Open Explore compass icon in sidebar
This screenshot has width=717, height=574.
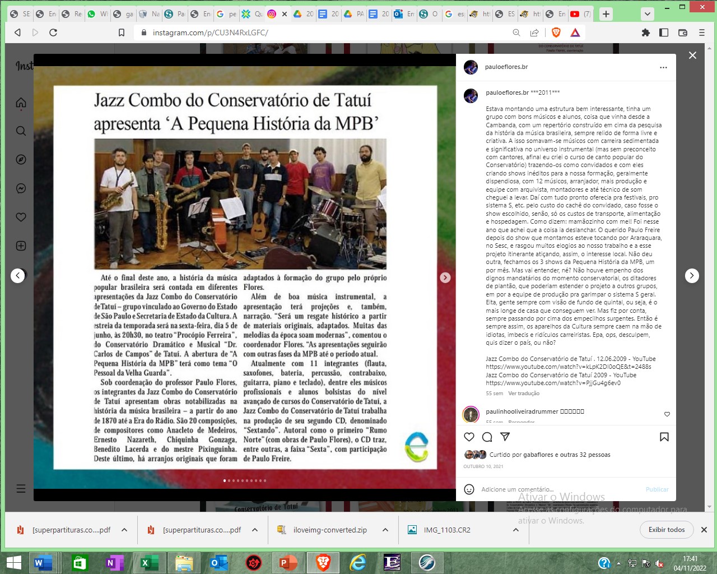click(21, 160)
